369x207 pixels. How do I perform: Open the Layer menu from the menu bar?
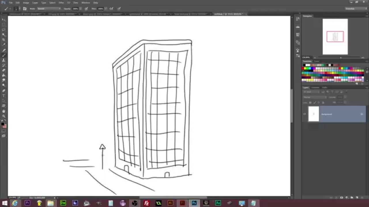pyautogui.click(x=35, y=3)
